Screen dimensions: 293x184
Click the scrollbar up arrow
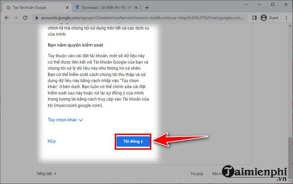(x=290, y=25)
